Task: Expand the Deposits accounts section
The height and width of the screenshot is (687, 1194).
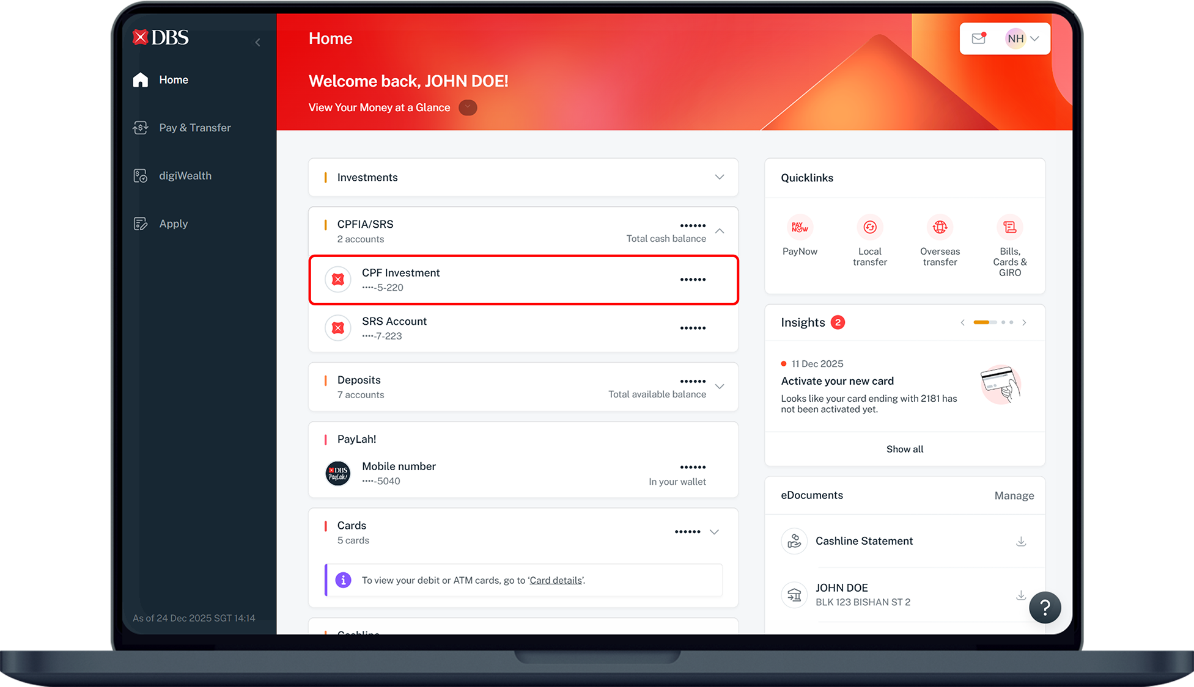Action: tap(720, 387)
